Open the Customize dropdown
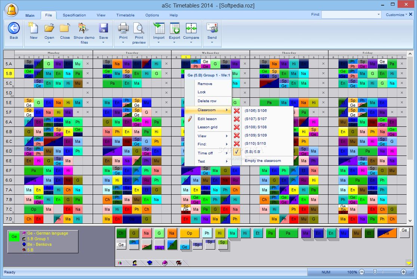The height and width of the screenshot is (279, 417). [x=396, y=15]
